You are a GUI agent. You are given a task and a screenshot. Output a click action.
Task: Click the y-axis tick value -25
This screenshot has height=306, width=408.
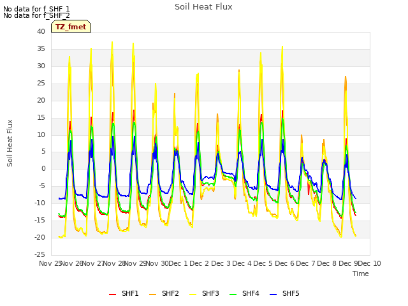[x=40, y=254]
